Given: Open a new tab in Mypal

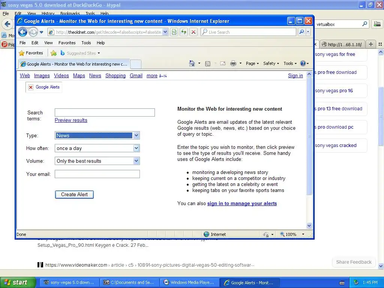Looking at the screenshot, I should click(371, 44).
